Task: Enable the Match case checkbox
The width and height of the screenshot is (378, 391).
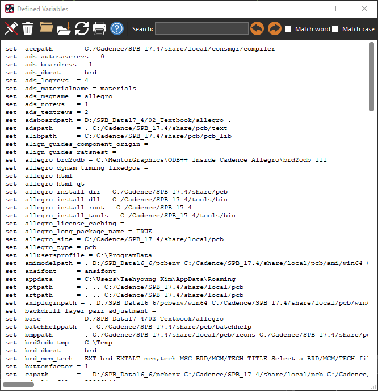Action: coord(335,29)
